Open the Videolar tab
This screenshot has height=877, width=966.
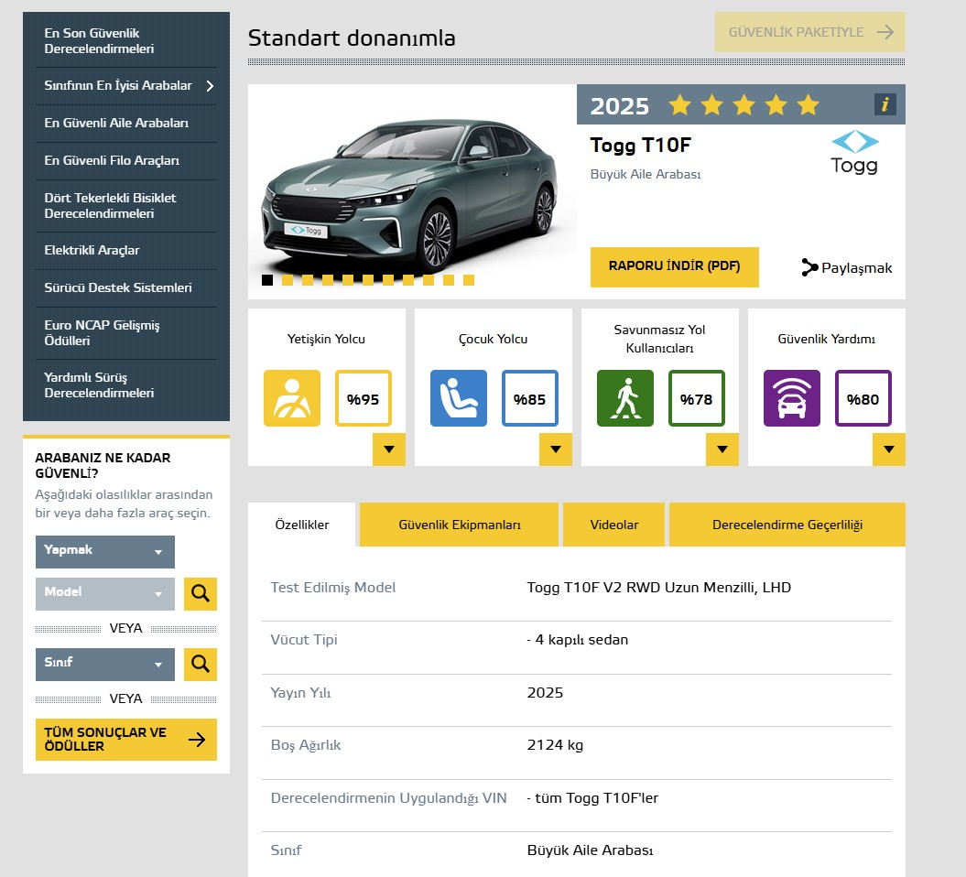pyautogui.click(x=613, y=525)
